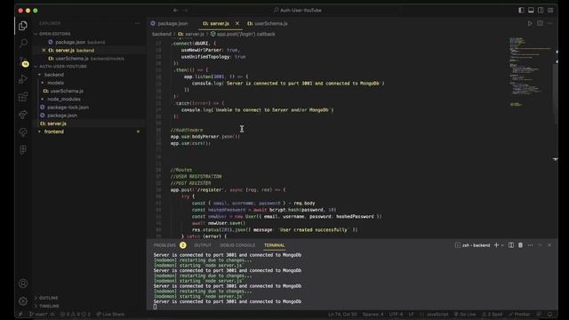Close the server.js editor tab
The width and height of the screenshot is (569, 320).
(x=237, y=23)
